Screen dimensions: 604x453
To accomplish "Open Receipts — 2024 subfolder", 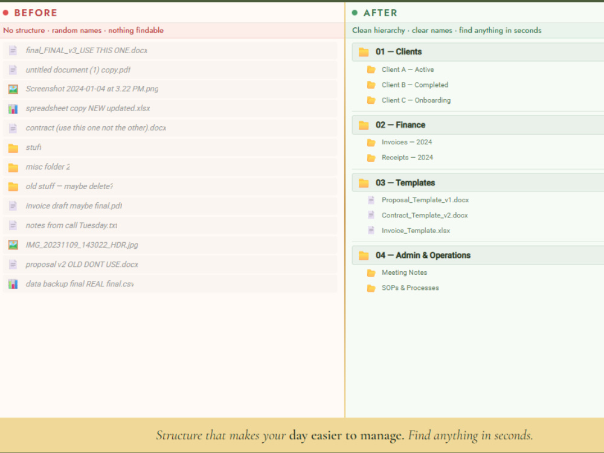I will point(407,158).
